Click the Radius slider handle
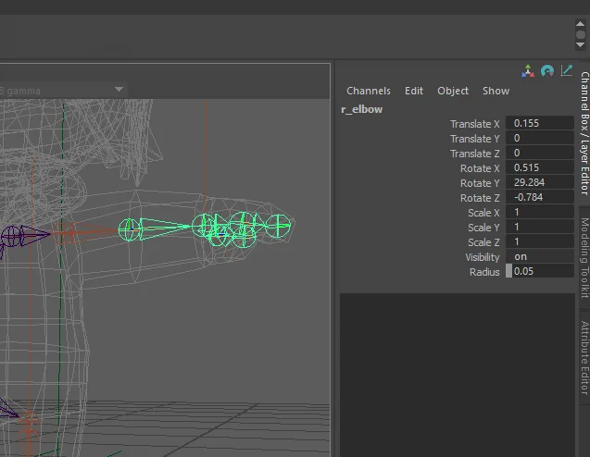590x457 pixels. pyautogui.click(x=508, y=271)
